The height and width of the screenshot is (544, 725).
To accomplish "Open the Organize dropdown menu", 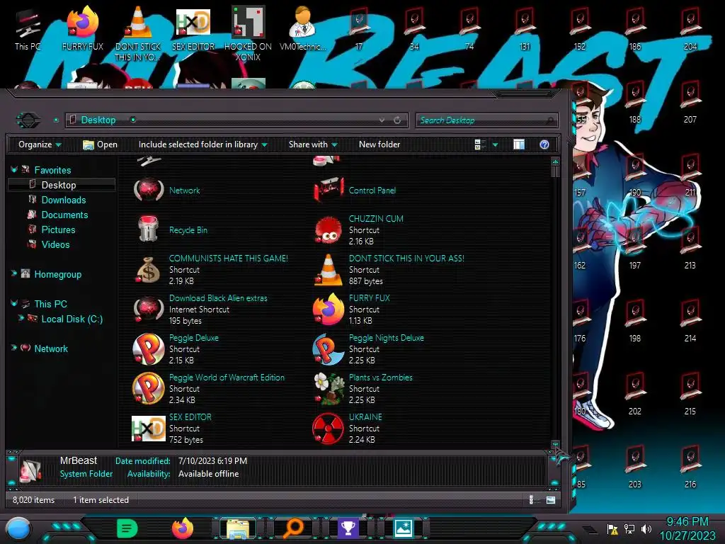I will [x=40, y=144].
